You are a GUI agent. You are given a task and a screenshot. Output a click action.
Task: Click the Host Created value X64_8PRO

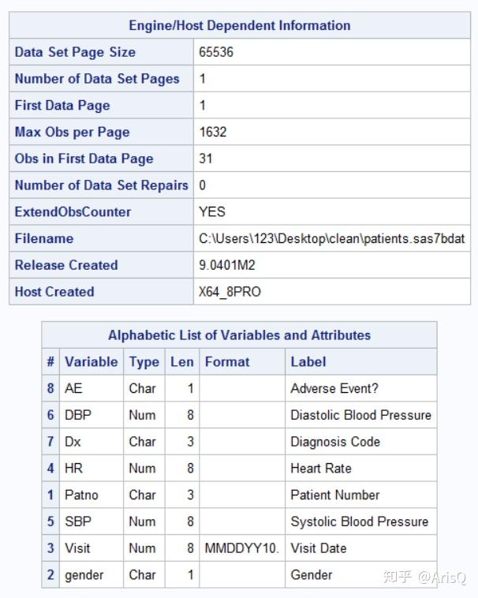click(230, 292)
